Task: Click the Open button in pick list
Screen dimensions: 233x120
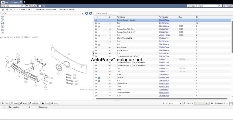Action: [45, 103]
